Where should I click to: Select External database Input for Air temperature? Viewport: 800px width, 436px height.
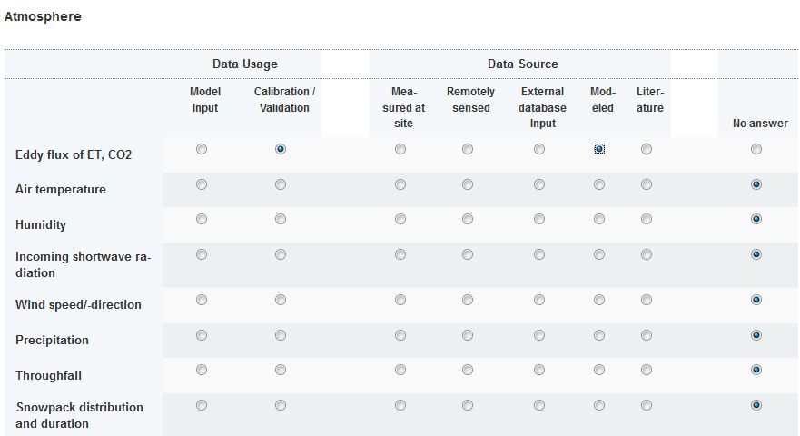coord(539,184)
